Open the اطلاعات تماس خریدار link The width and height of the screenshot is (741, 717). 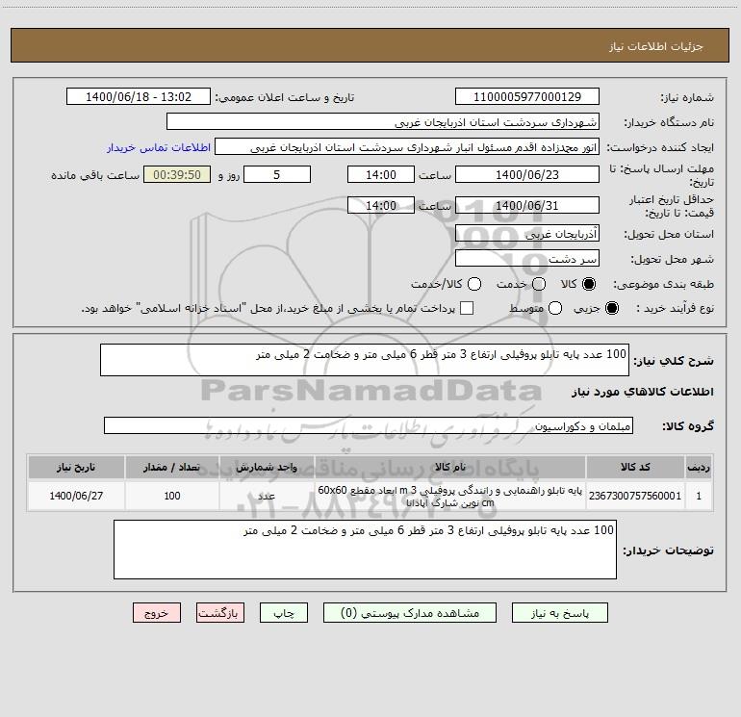point(159,147)
